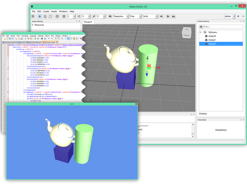The height and width of the screenshot is (184, 247).
Task: Open the Help menu
Action: [72, 12]
